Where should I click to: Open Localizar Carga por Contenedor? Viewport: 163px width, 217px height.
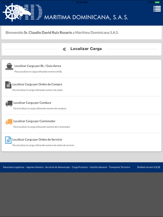pyautogui.click(x=81, y=124)
